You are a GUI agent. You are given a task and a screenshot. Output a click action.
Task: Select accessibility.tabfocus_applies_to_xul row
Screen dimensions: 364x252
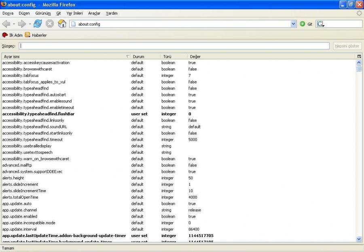179,82
